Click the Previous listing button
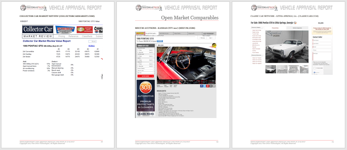The width and height of the screenshot is (347, 150). [x=202, y=38]
